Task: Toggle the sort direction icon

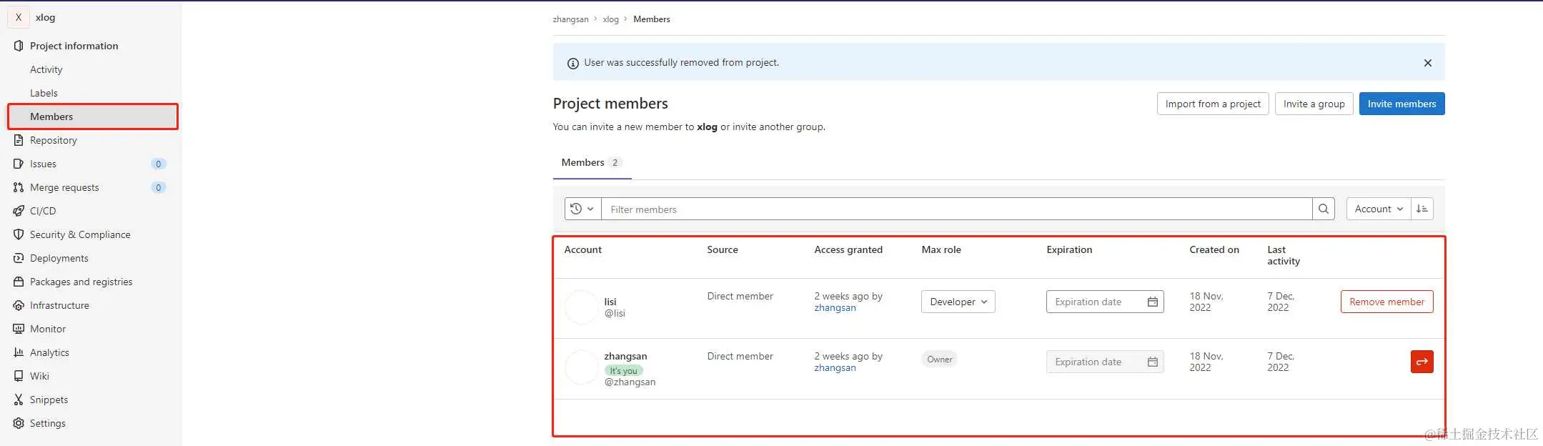Action: [x=1422, y=209]
